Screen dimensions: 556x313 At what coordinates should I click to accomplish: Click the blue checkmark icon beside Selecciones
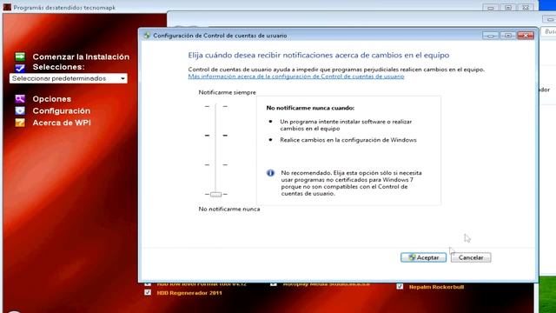(x=20, y=67)
